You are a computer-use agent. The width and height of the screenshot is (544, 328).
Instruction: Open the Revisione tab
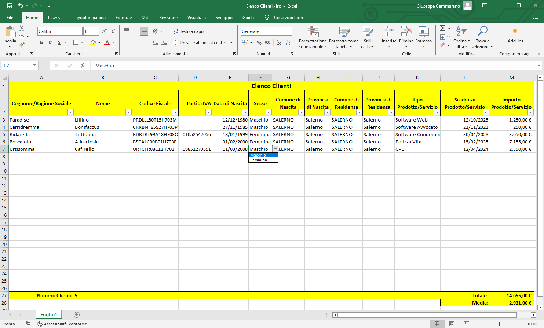coord(168,18)
